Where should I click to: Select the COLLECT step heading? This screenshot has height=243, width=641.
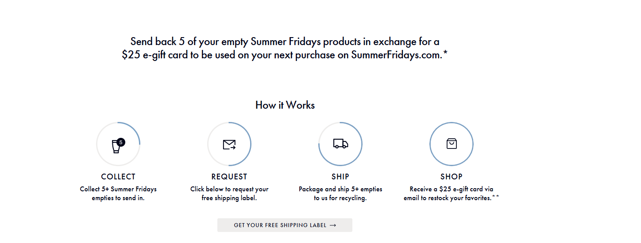118,177
